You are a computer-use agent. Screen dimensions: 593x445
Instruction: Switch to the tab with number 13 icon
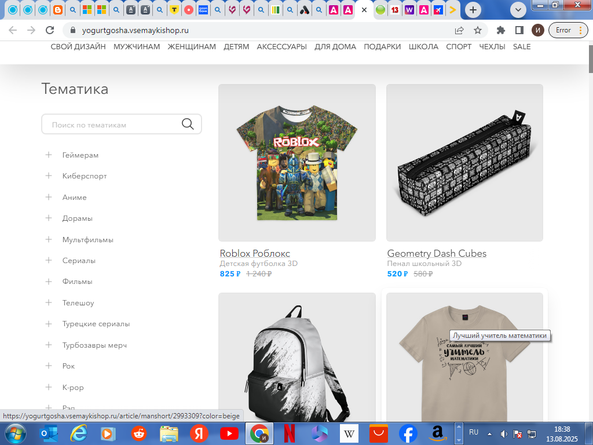coord(395,10)
